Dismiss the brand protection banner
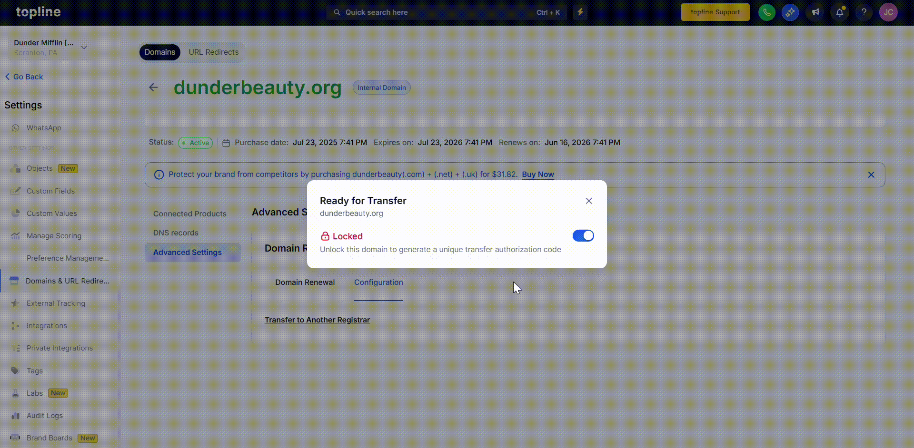This screenshot has width=914, height=448. click(871, 175)
